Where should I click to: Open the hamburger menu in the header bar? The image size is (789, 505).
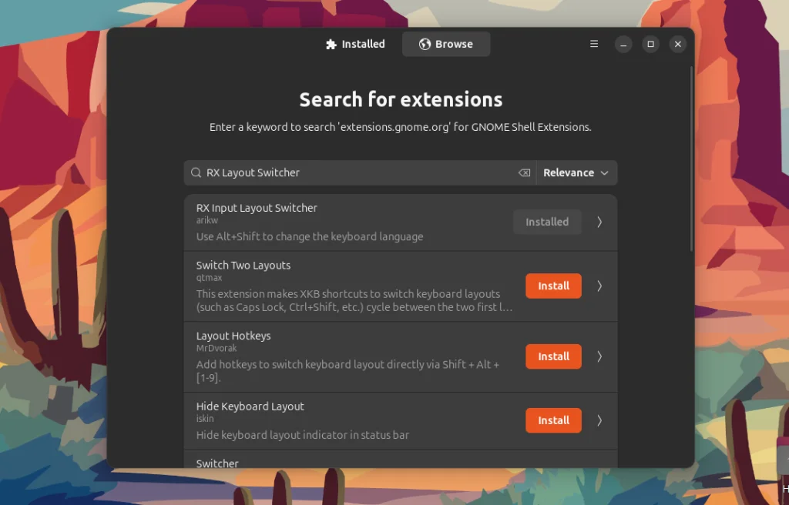[x=593, y=44]
